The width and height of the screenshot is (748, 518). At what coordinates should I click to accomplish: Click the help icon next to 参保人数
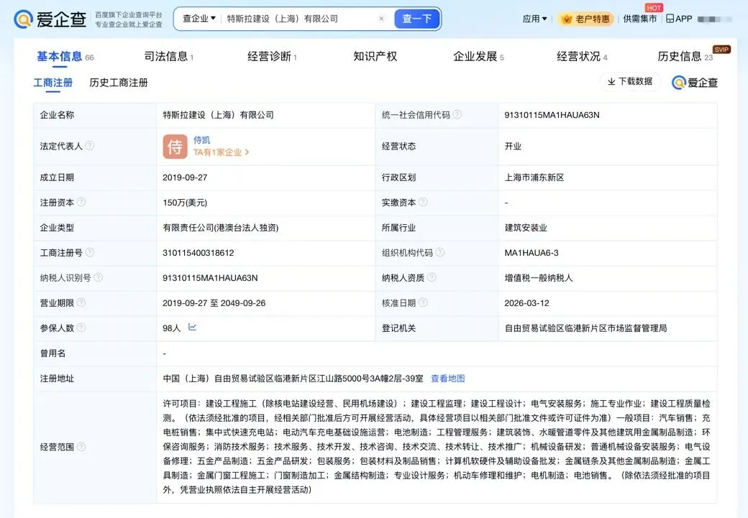click(81, 328)
